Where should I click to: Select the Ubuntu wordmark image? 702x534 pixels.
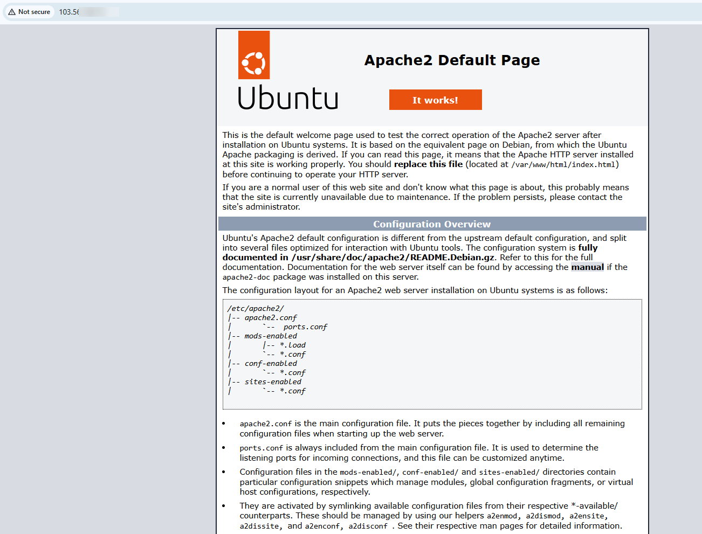tap(288, 99)
